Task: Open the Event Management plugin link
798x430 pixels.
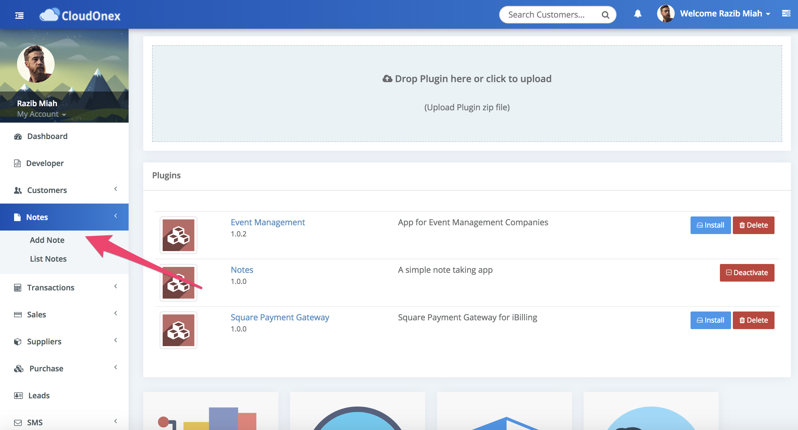Action: tap(268, 222)
